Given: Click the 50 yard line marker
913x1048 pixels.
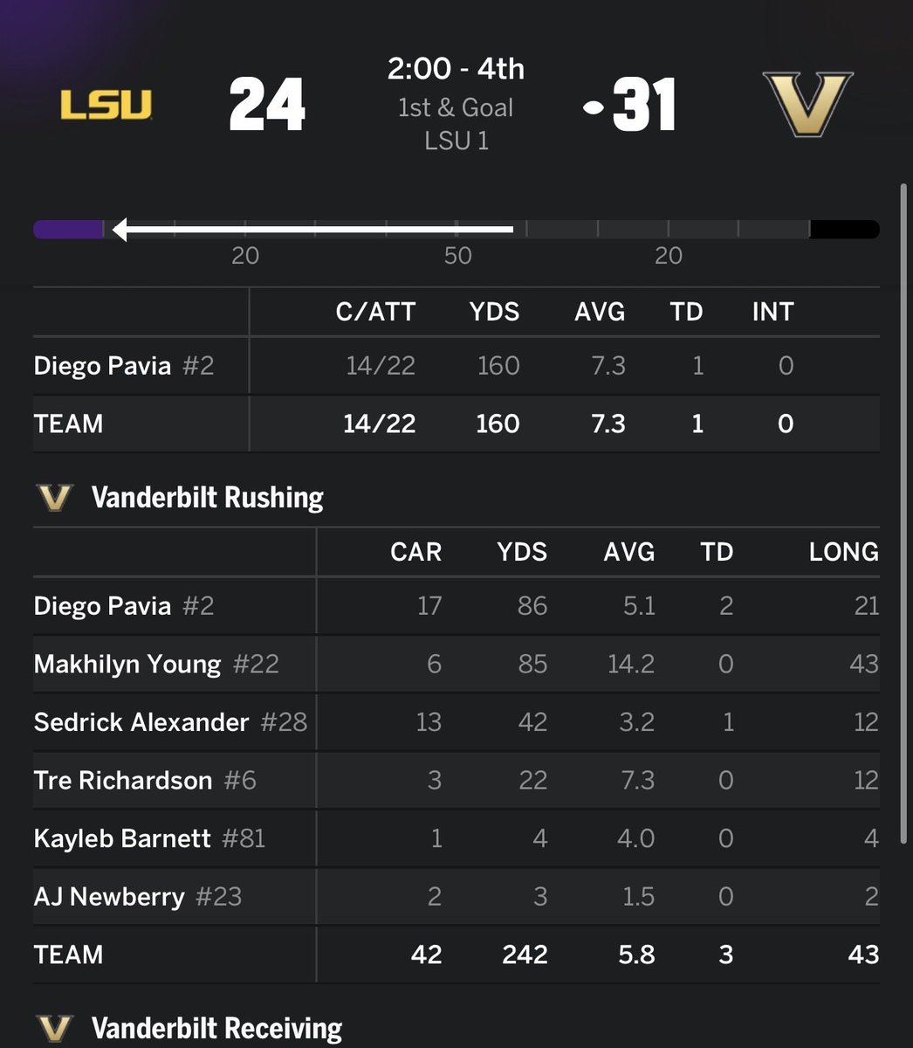Looking at the screenshot, I should (x=457, y=256).
